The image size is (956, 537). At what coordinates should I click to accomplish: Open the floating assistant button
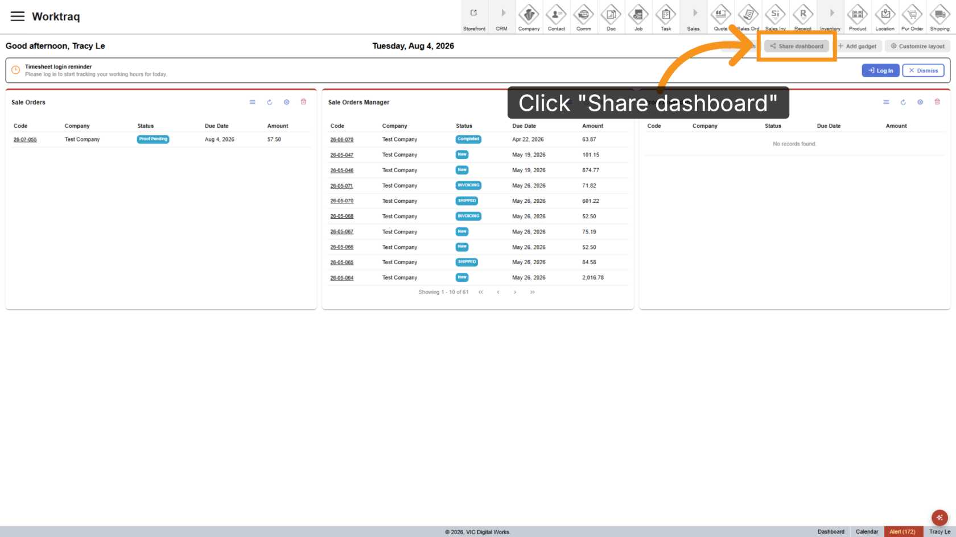click(939, 518)
